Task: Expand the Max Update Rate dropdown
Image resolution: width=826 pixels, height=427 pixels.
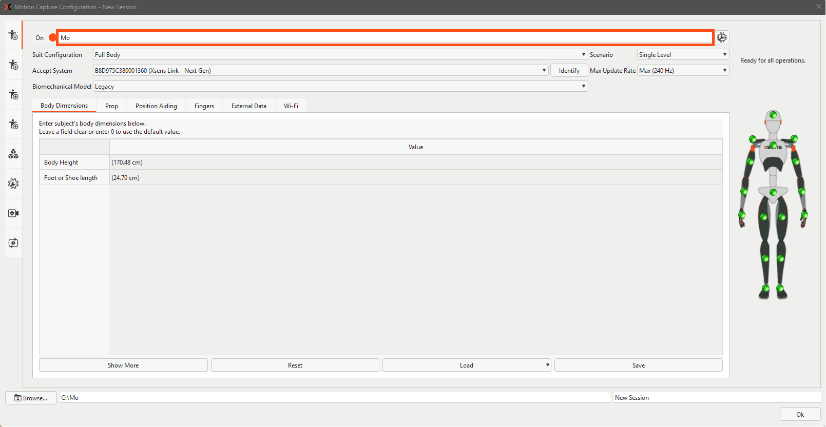Action: (x=683, y=71)
